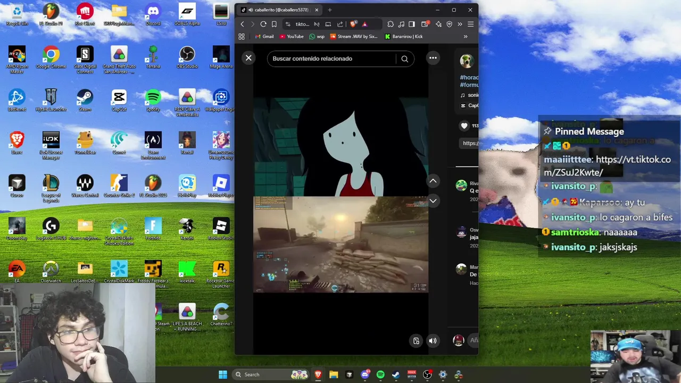This screenshot has height=383, width=681.
Task: Close the caballerito tab
Action: [317, 10]
